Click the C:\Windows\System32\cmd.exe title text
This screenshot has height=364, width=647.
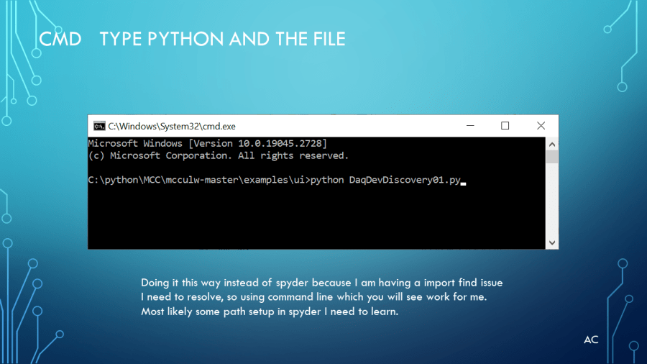tap(172, 126)
